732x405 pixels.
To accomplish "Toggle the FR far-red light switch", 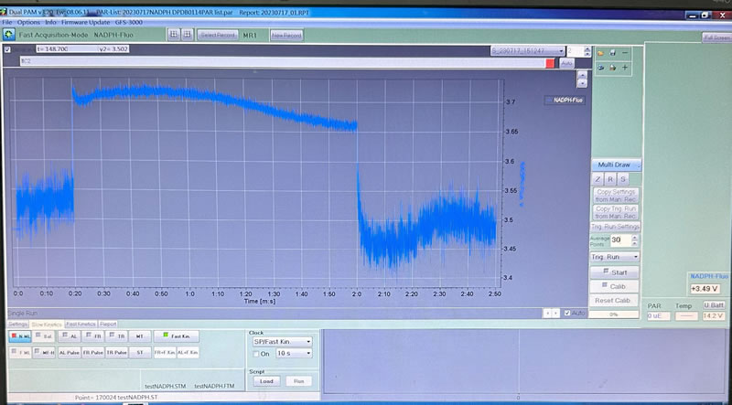I will coord(92,336).
